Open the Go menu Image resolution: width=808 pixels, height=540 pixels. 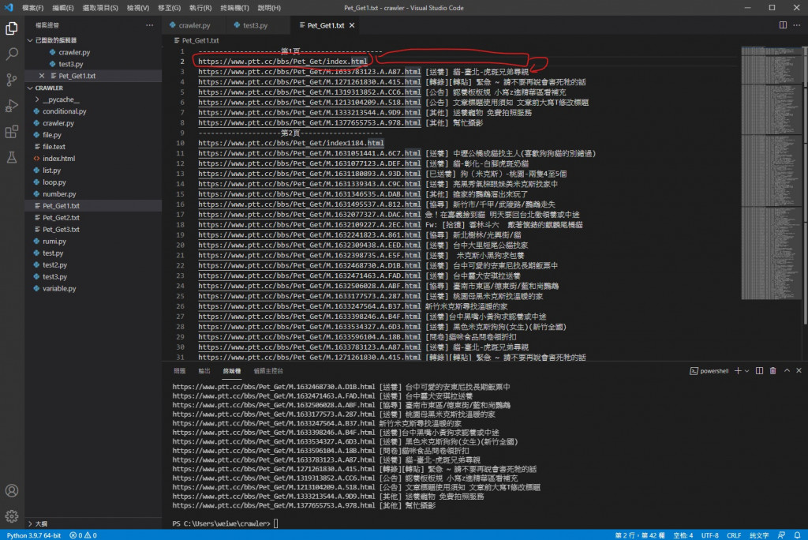(x=169, y=8)
